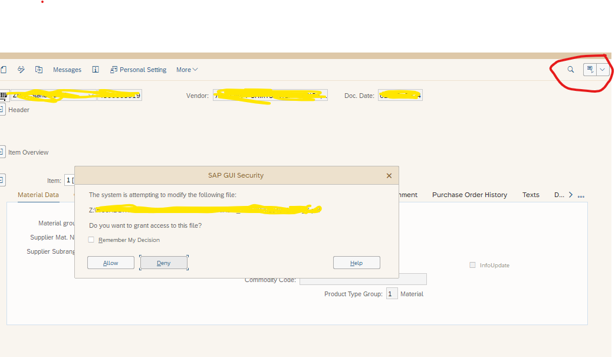Open the dropdown arrow beside command field icon
The height and width of the screenshot is (357, 615).
pos(602,70)
